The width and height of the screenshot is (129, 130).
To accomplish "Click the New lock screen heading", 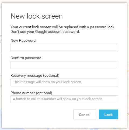I will tap(37, 16).
